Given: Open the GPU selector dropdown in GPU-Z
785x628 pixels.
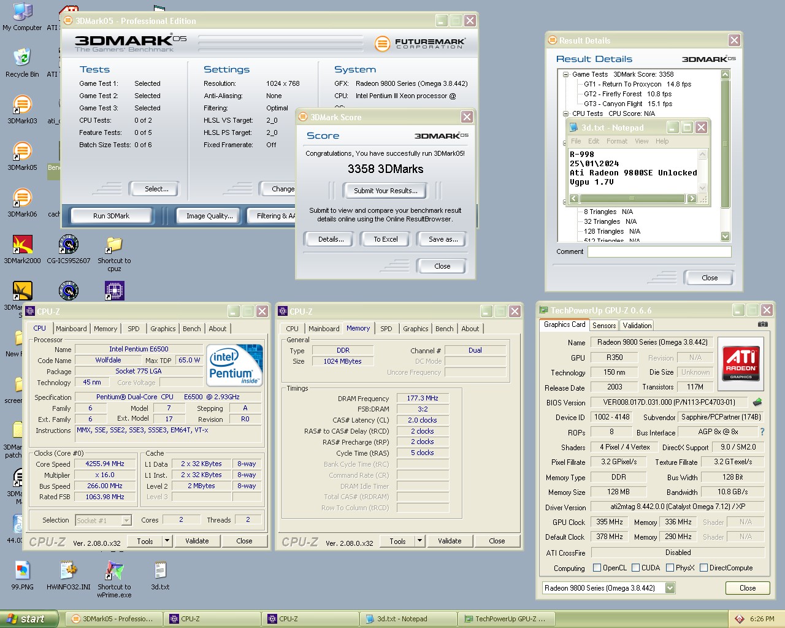Looking at the screenshot, I should point(670,588).
